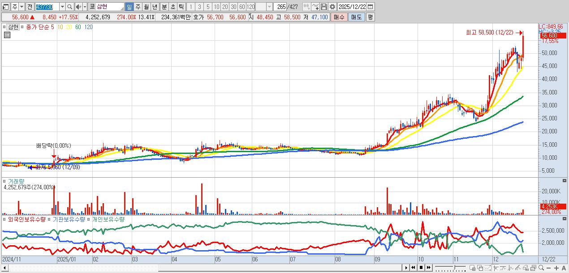Click the trend line indicator icon
This screenshot has width=569, height=273.
pos(504,268)
